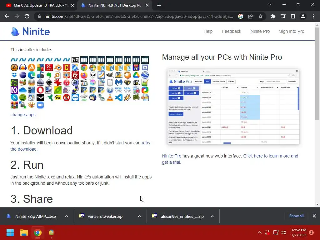Open a new browser tab
The width and height of the screenshot is (320, 240).
click(159, 6)
